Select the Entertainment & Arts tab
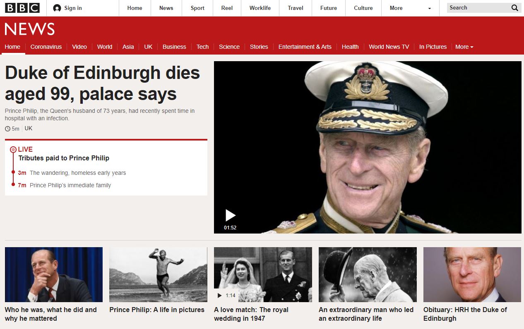 (x=305, y=47)
